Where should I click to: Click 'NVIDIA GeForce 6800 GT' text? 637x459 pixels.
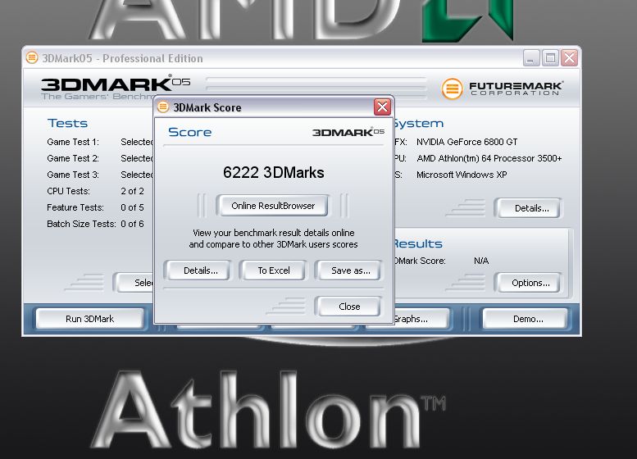coord(466,142)
